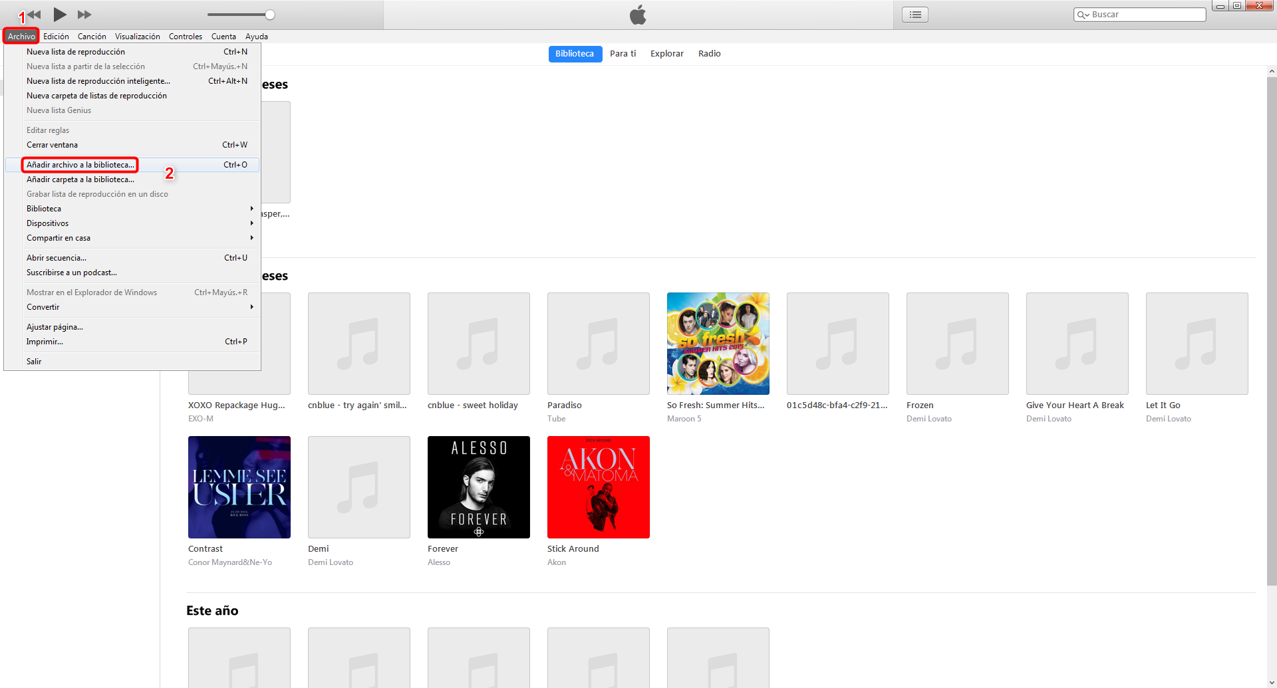Viewport: 1277px width, 688px height.
Task: Open the Edición menu
Action: pos(56,37)
